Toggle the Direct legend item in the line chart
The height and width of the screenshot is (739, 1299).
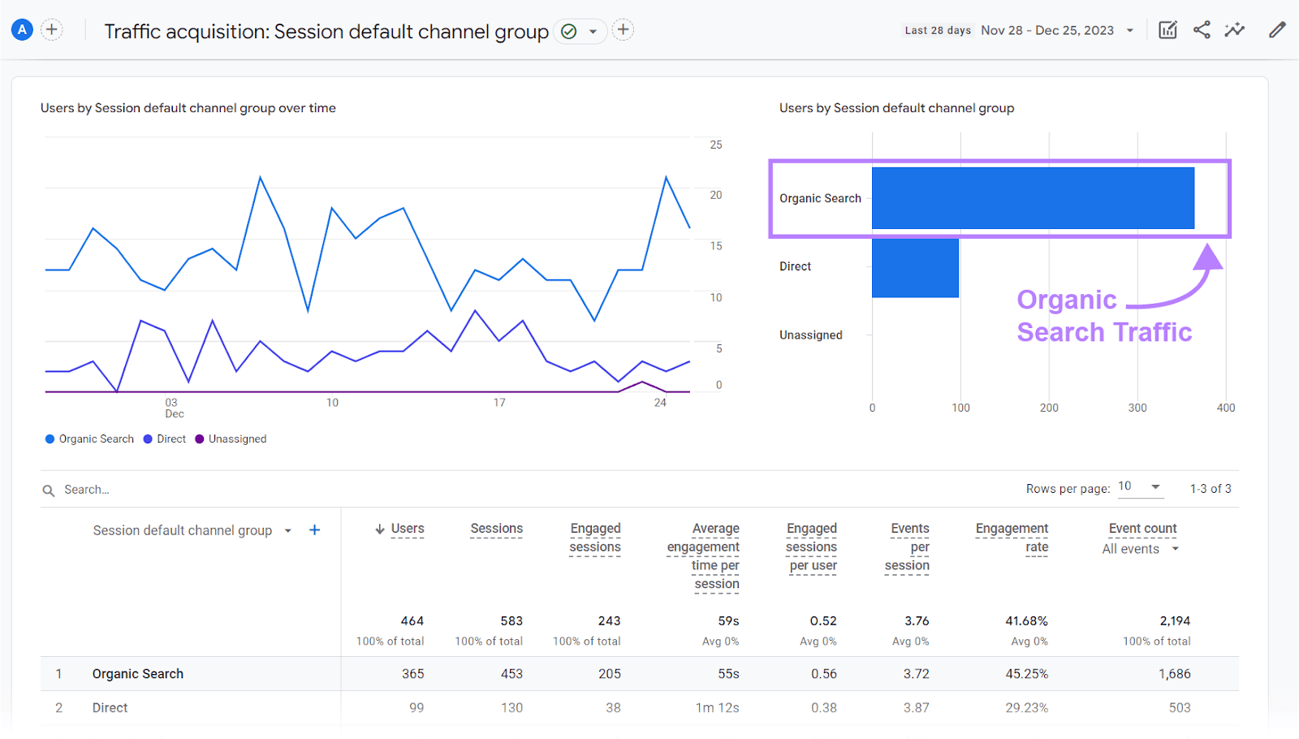(165, 439)
